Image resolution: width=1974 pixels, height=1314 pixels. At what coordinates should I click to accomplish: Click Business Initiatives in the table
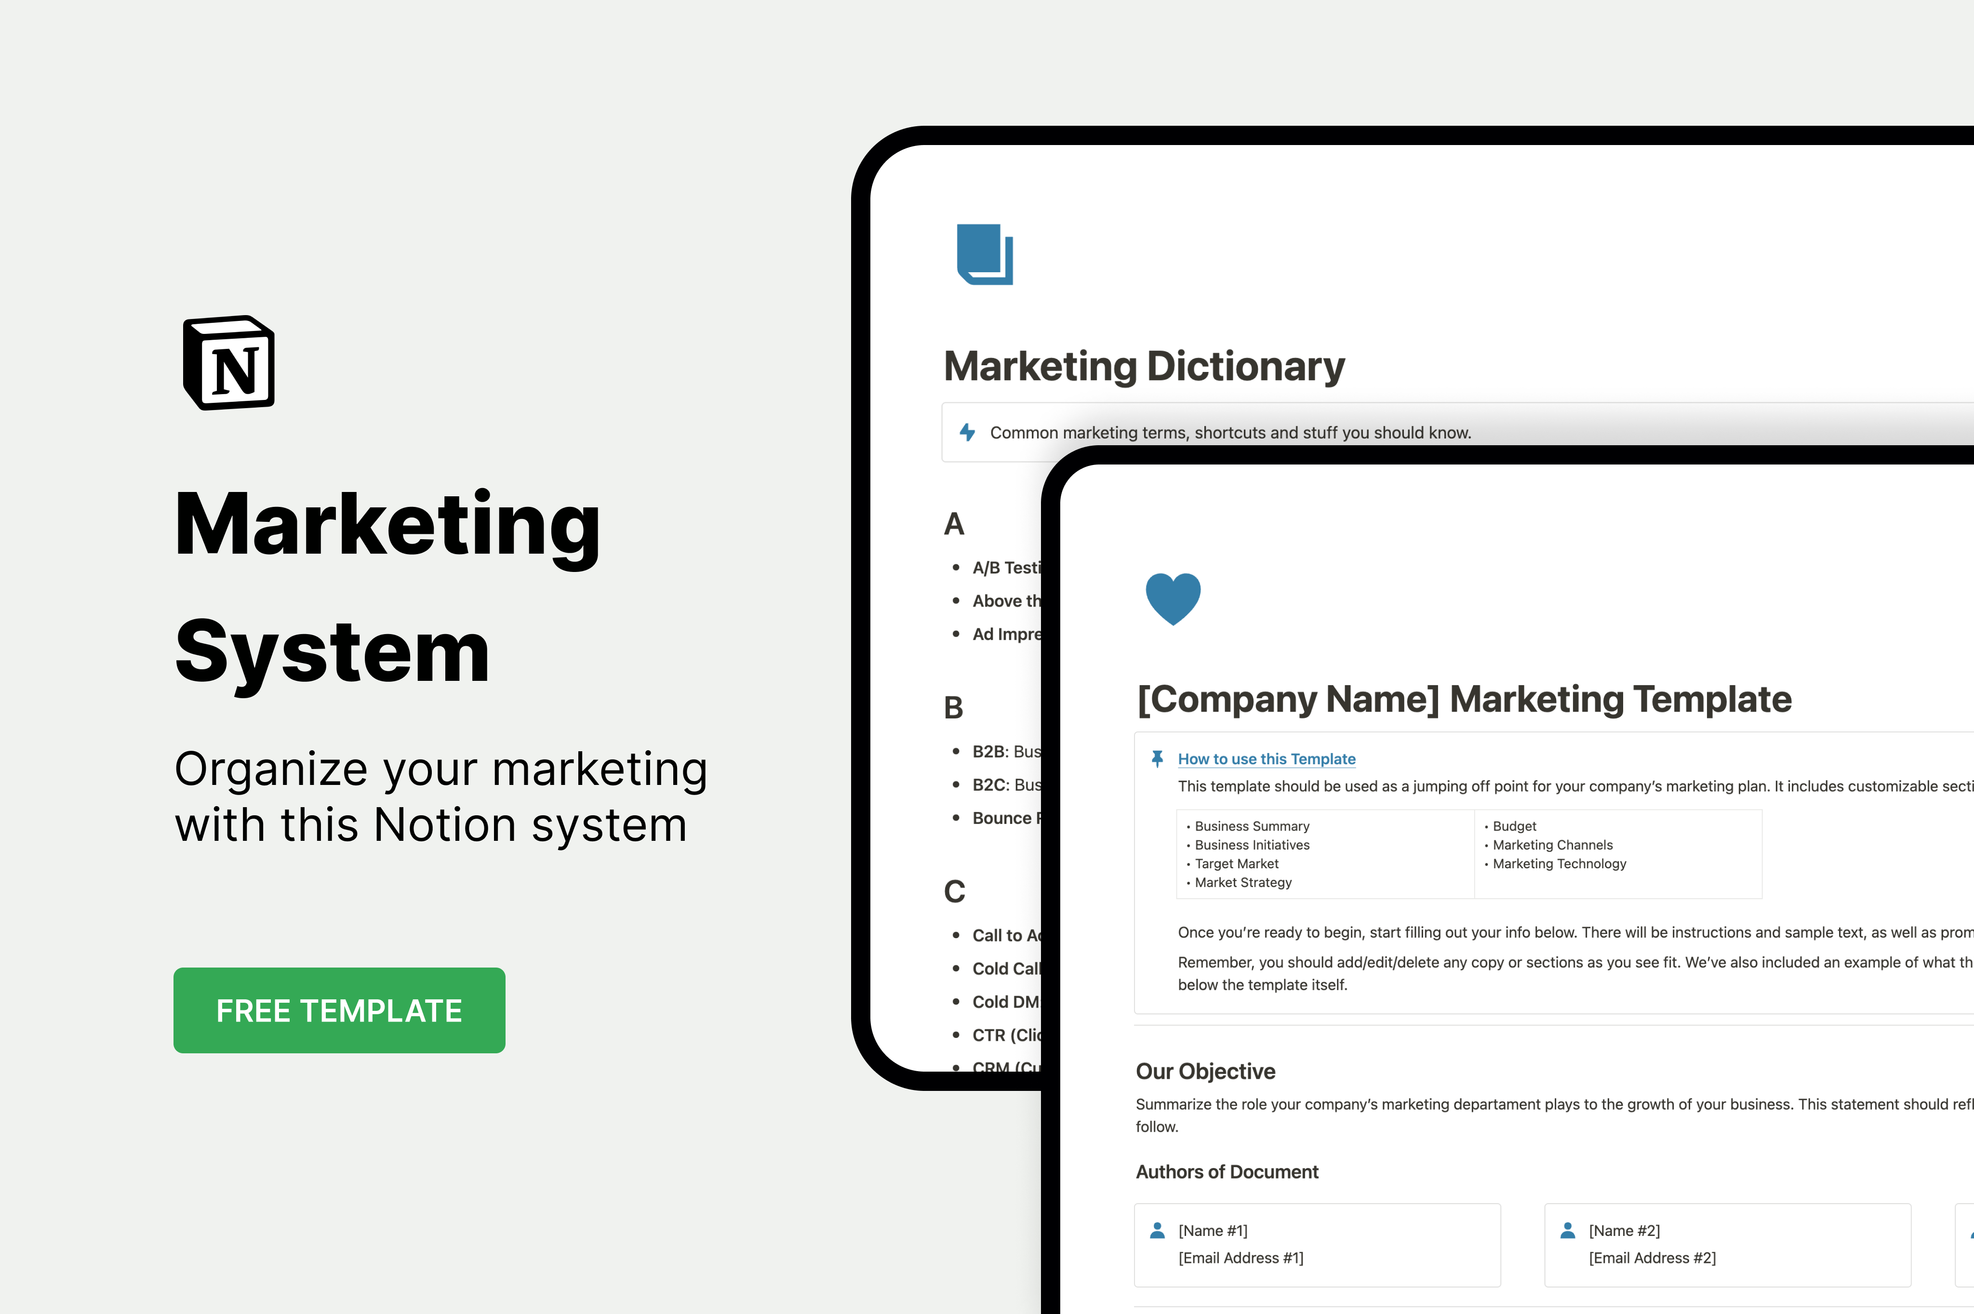(1252, 845)
